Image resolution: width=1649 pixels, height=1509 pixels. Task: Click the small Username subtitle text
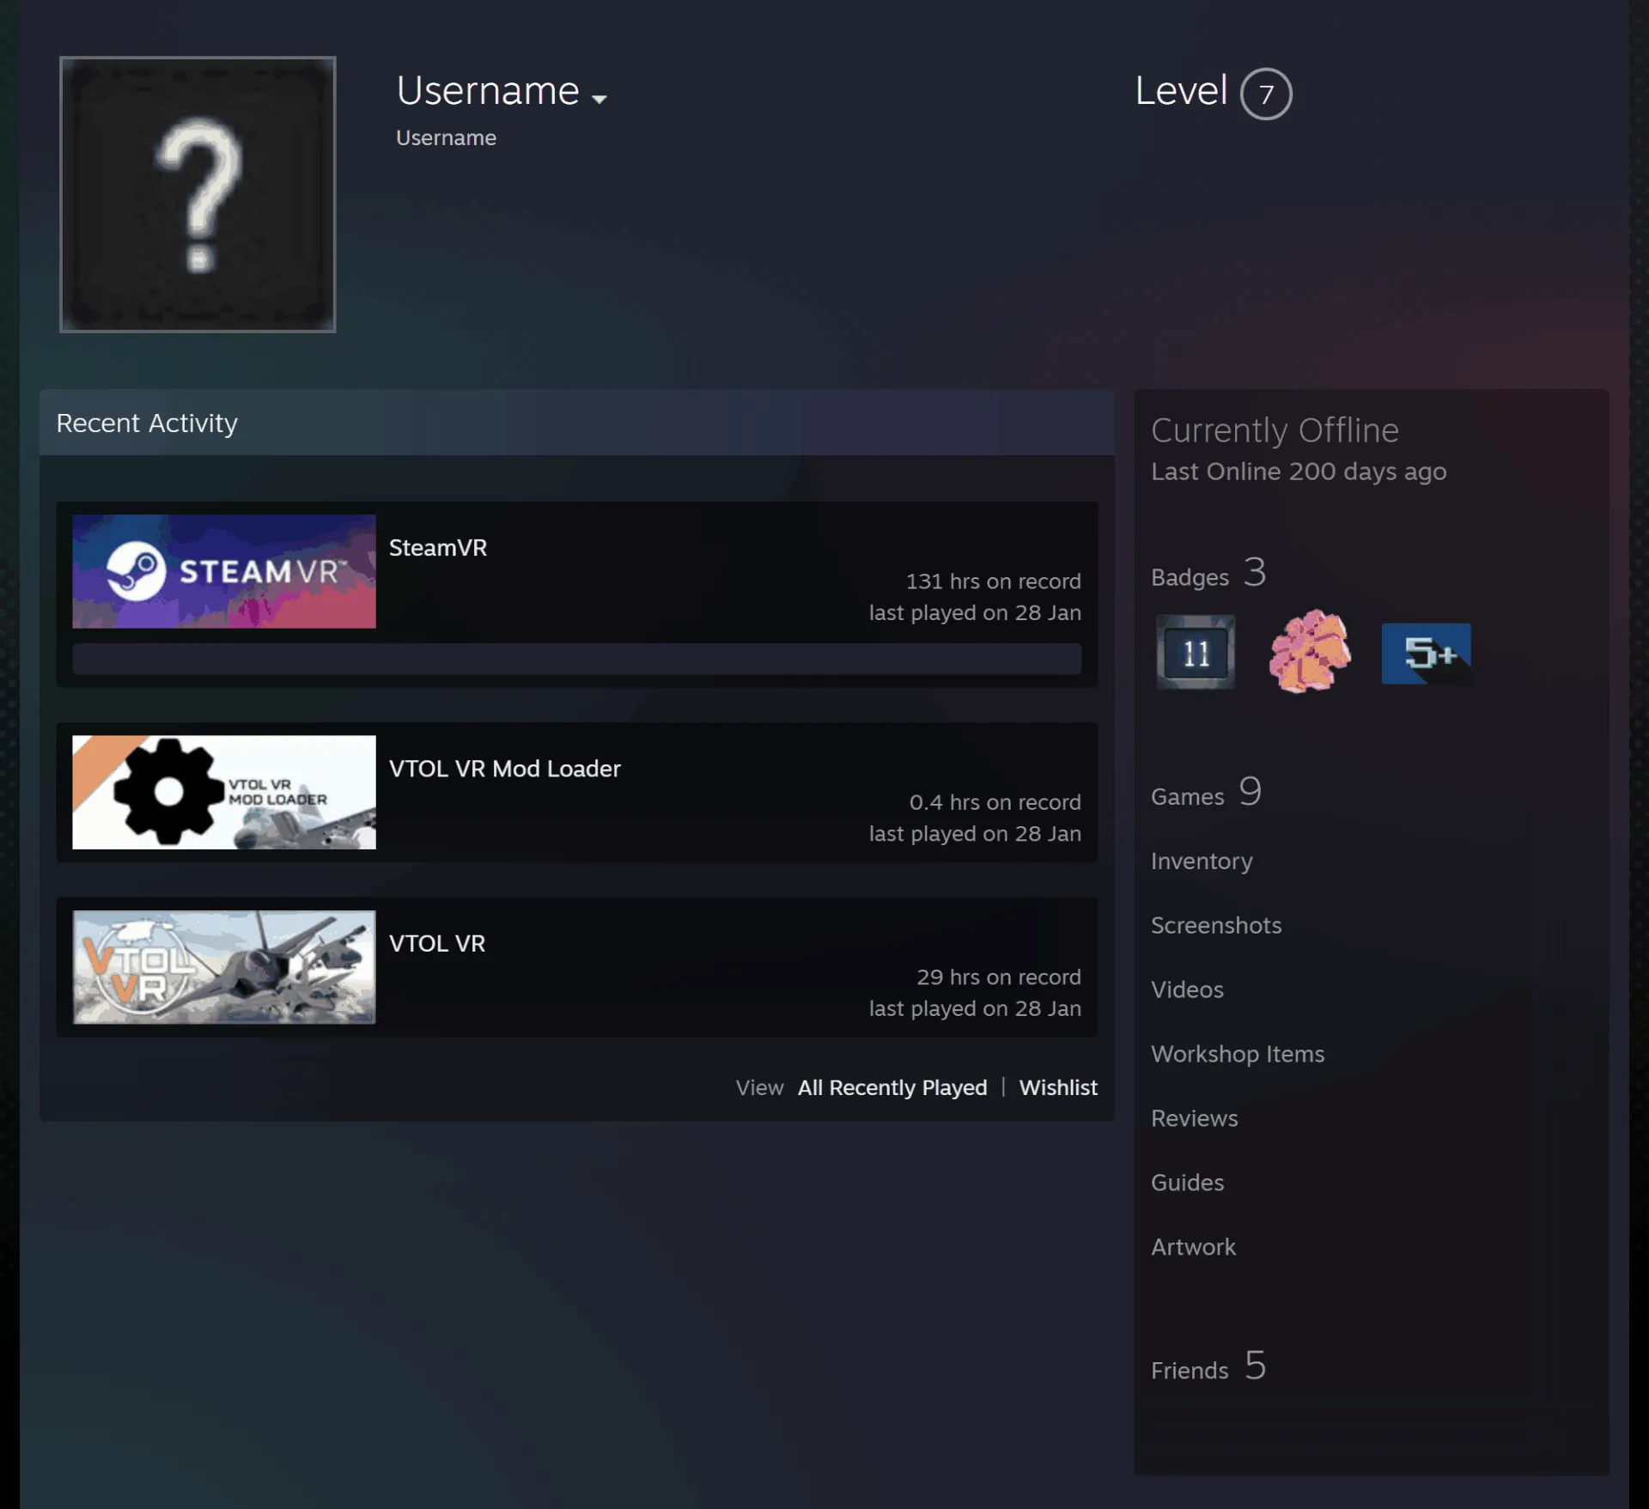coord(446,138)
